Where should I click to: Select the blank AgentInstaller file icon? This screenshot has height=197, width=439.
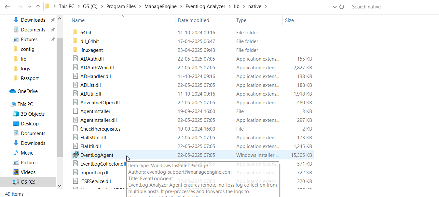[75, 111]
